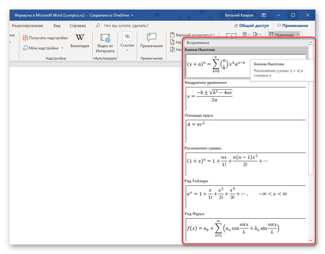The image size is (325, 254).
Task: Open the Справка tab
Action: point(78,26)
